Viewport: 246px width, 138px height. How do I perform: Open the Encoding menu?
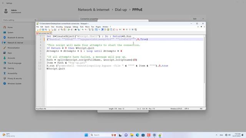pyautogui.click(x=59, y=27)
